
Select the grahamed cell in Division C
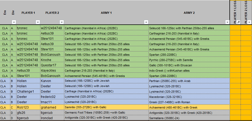tap(52, 108)
